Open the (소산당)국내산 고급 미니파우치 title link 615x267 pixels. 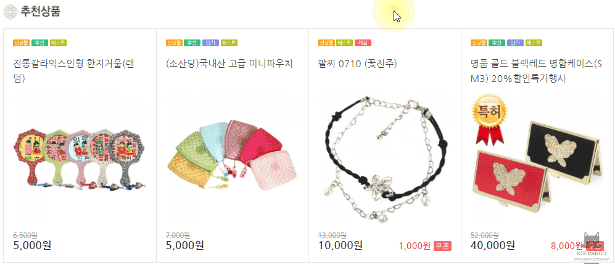229,64
